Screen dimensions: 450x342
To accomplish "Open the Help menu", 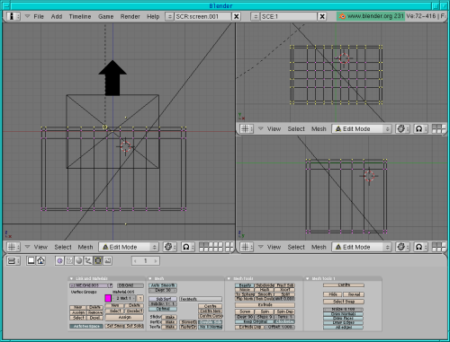I will 153,16.
